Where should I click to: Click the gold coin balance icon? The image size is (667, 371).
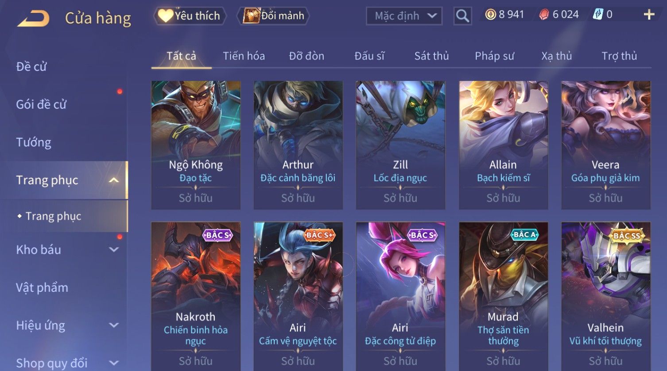coord(490,15)
